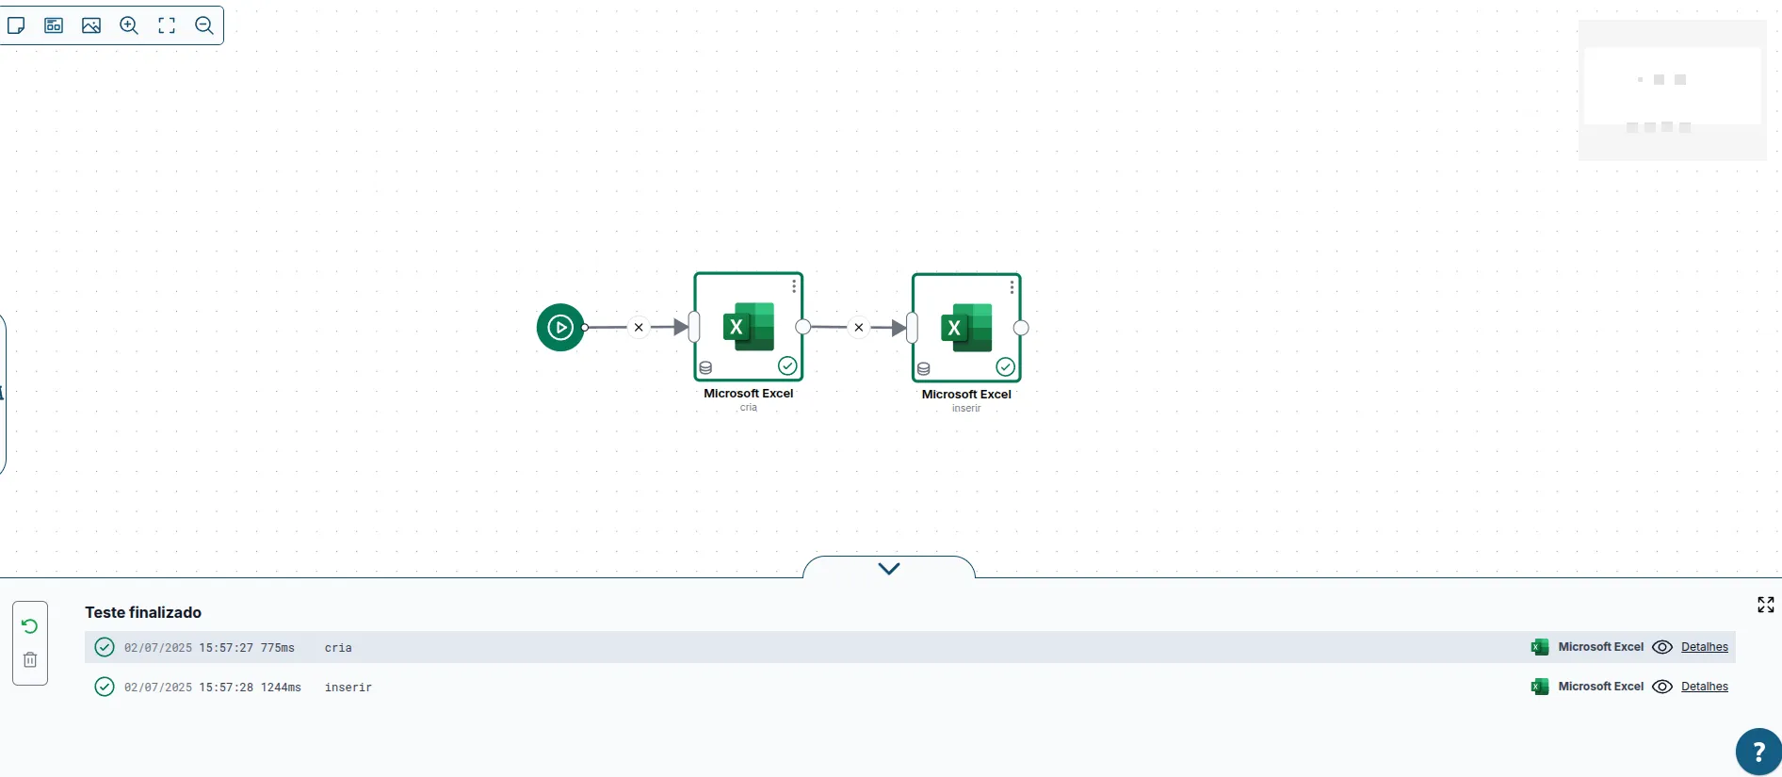This screenshot has width=1782, height=777.
Task: Click the 'Teste finalizado' heading
Action: coord(143,612)
